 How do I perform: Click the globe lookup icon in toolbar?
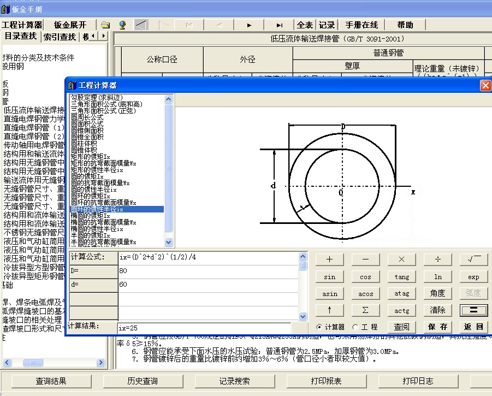click(x=123, y=25)
